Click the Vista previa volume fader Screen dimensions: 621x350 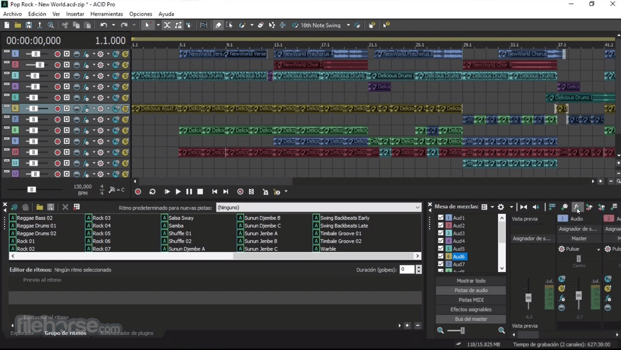pos(528,298)
